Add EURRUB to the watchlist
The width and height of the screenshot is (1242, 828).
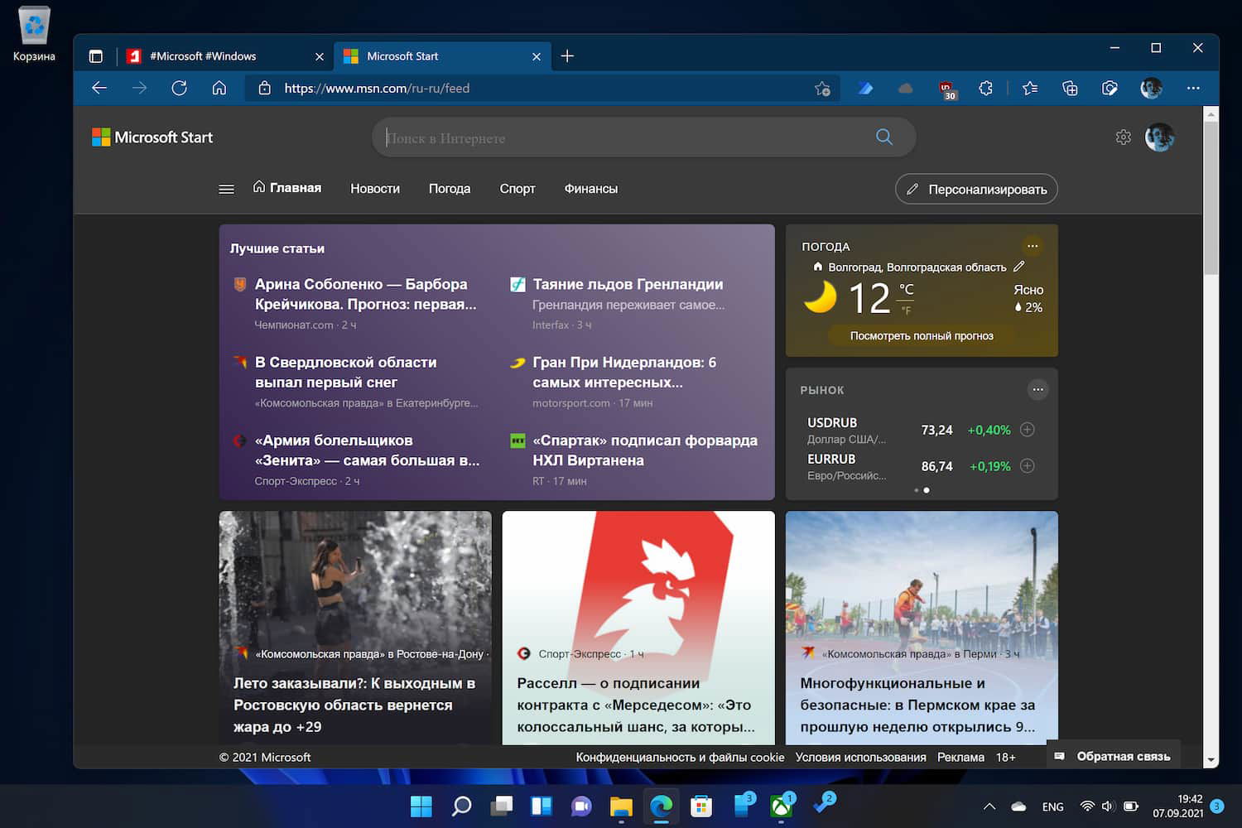coord(1028,466)
